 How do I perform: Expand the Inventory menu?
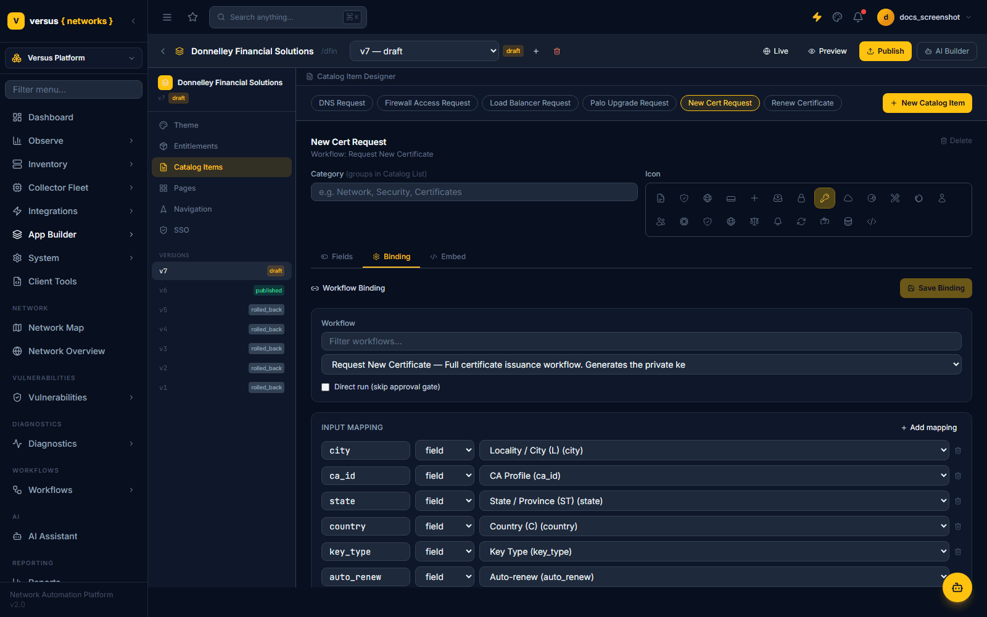tap(73, 164)
